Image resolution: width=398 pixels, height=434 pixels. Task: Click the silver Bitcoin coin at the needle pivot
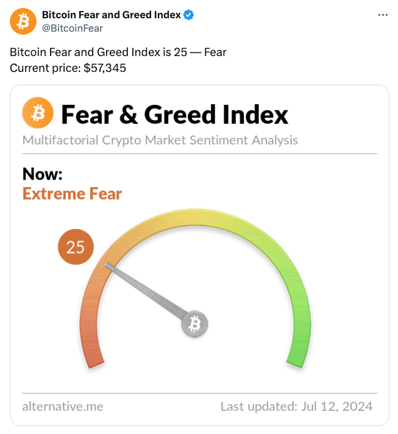pos(194,324)
